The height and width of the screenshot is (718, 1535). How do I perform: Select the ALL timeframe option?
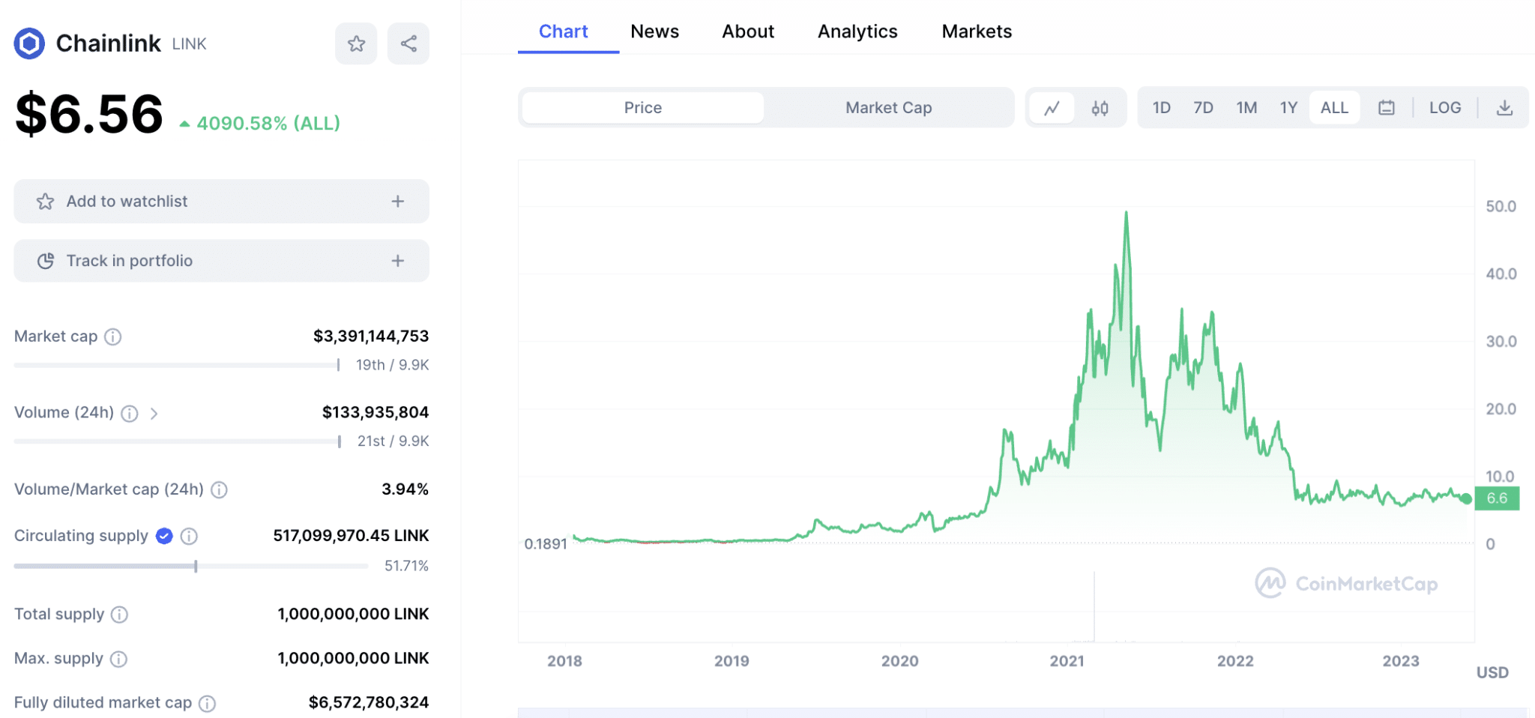tap(1334, 107)
